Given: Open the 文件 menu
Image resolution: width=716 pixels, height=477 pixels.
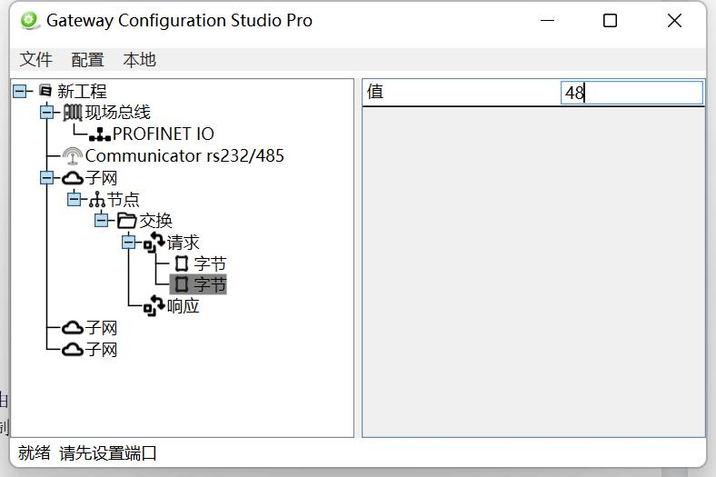Looking at the screenshot, I should pos(35,60).
